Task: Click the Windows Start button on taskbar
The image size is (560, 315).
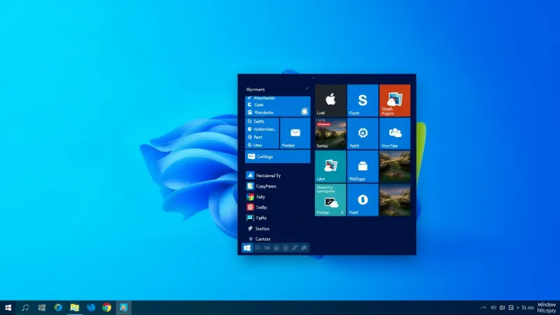Action: (8, 307)
